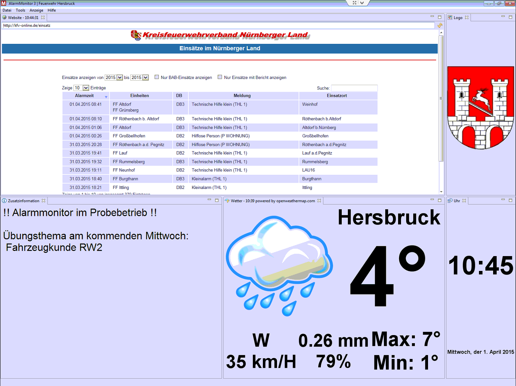Click the website vertical scrollbar down arrow
The image size is (516, 386).
pyautogui.click(x=441, y=192)
